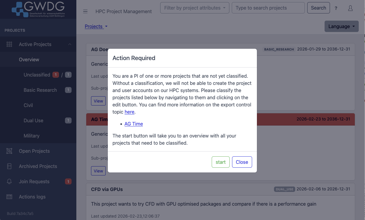Select Overview under Active Projects

29,59
